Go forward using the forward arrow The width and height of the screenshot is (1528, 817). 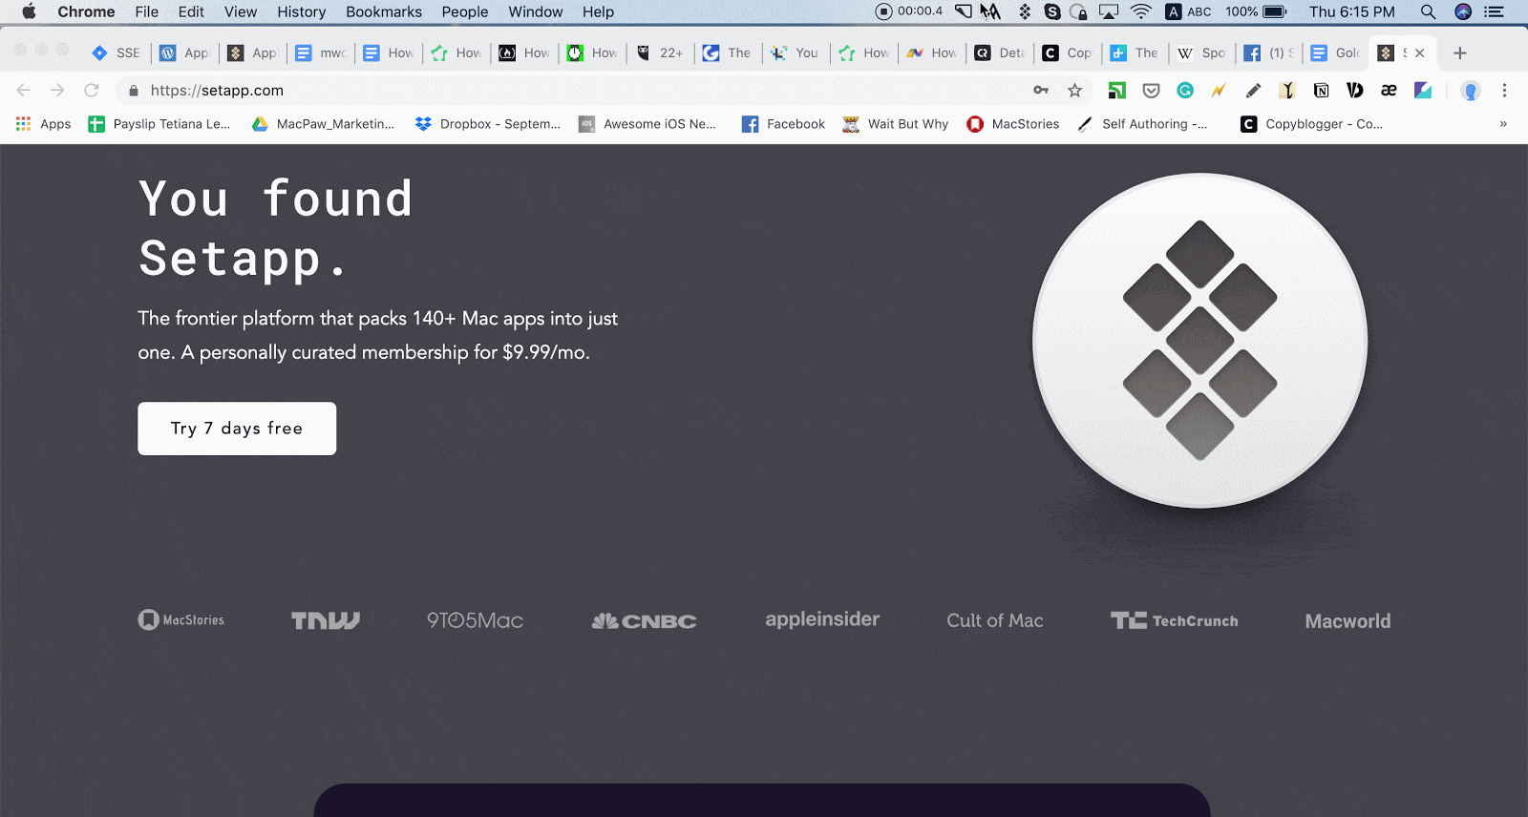pos(57,90)
